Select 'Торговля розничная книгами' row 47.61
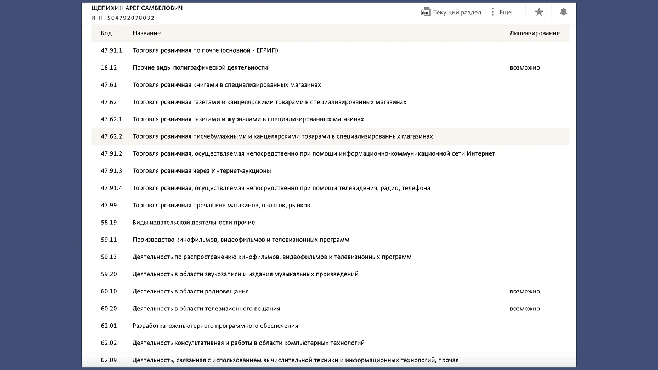658x370 pixels. (226, 85)
